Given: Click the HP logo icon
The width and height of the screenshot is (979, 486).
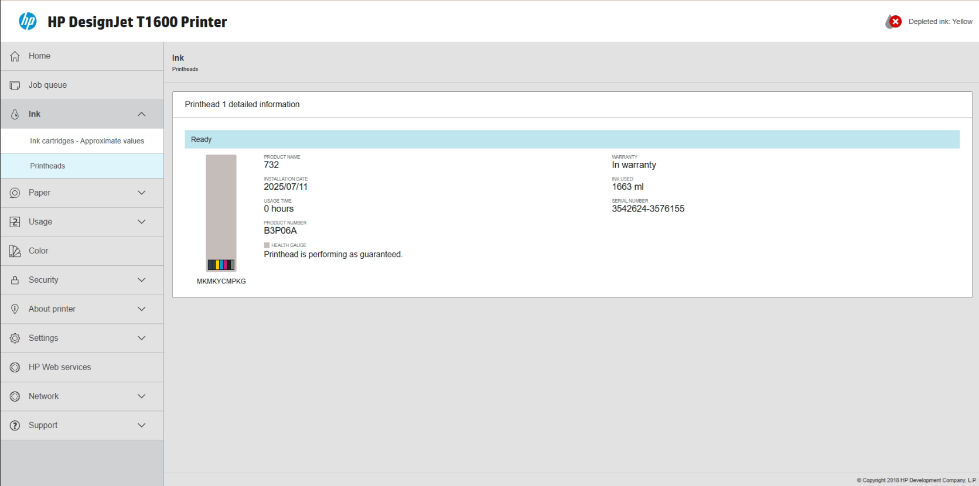Looking at the screenshot, I should click(x=28, y=22).
